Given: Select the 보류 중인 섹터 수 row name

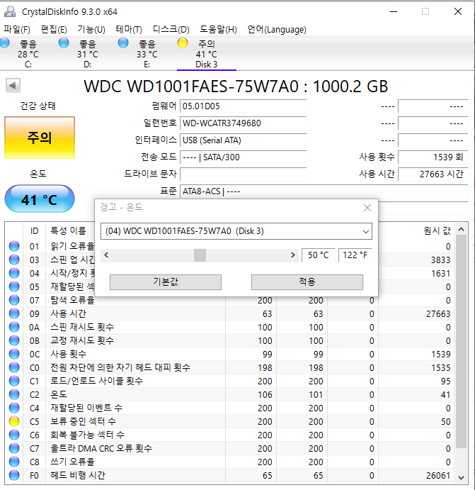Looking at the screenshot, I should pyautogui.click(x=84, y=421).
